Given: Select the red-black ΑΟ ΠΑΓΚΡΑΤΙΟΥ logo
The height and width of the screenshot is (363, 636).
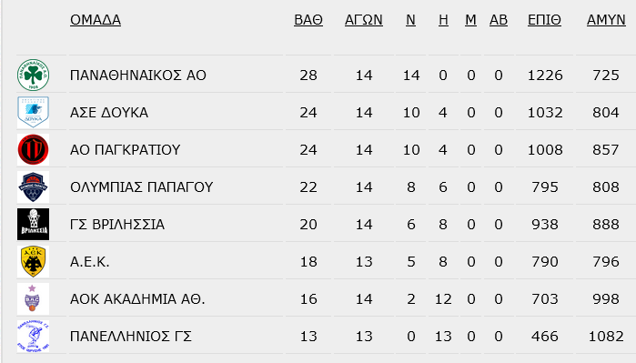Looking at the screenshot, I should pyautogui.click(x=34, y=150).
